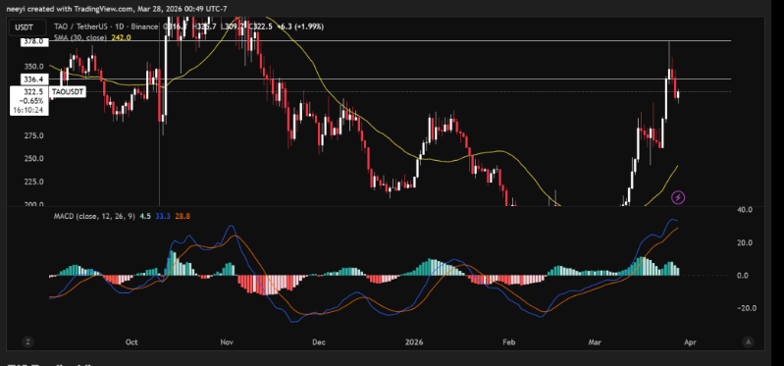Click the 20.0 MACD axis label
Image resolution: width=784 pixels, height=366 pixels.
coord(745,242)
